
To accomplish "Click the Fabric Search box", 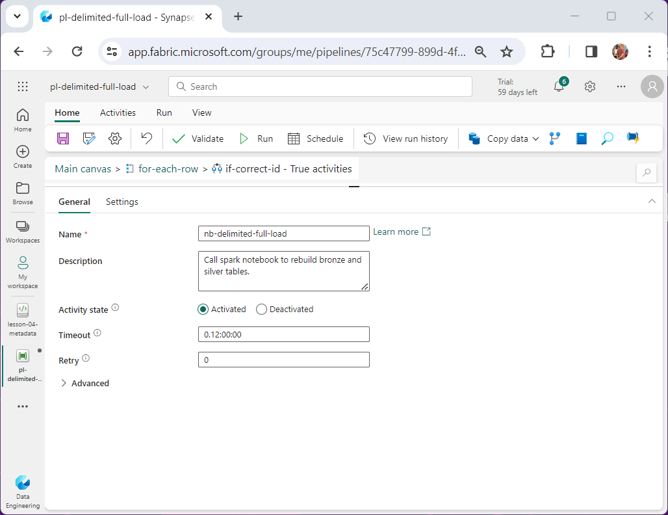I will (x=320, y=86).
